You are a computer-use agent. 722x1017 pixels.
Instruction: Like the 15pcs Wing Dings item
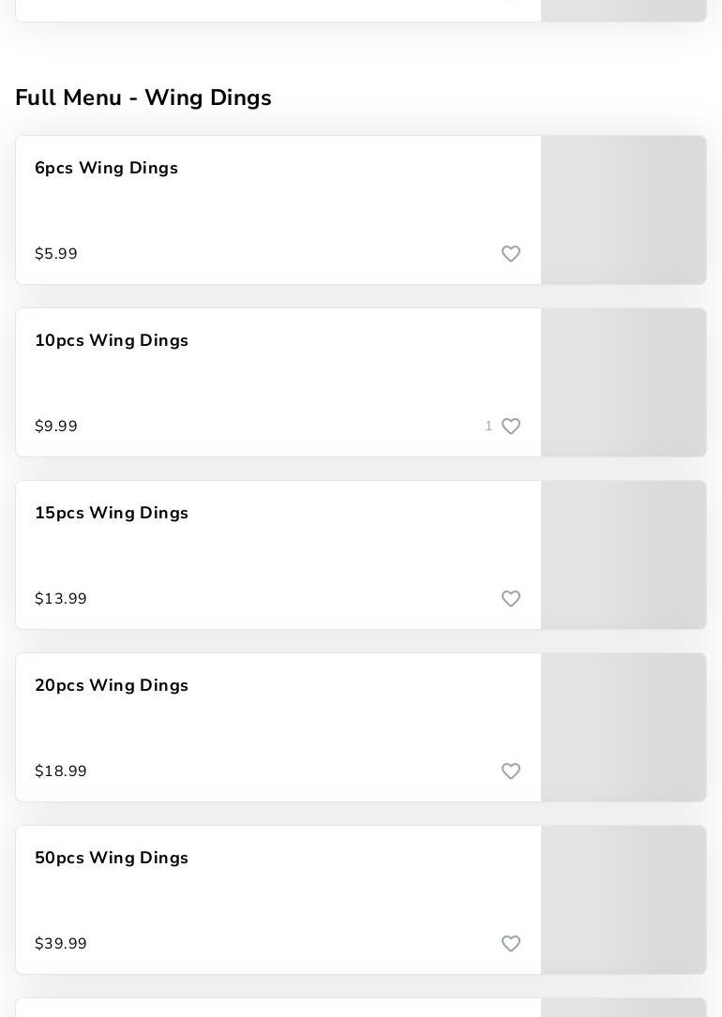click(x=511, y=599)
